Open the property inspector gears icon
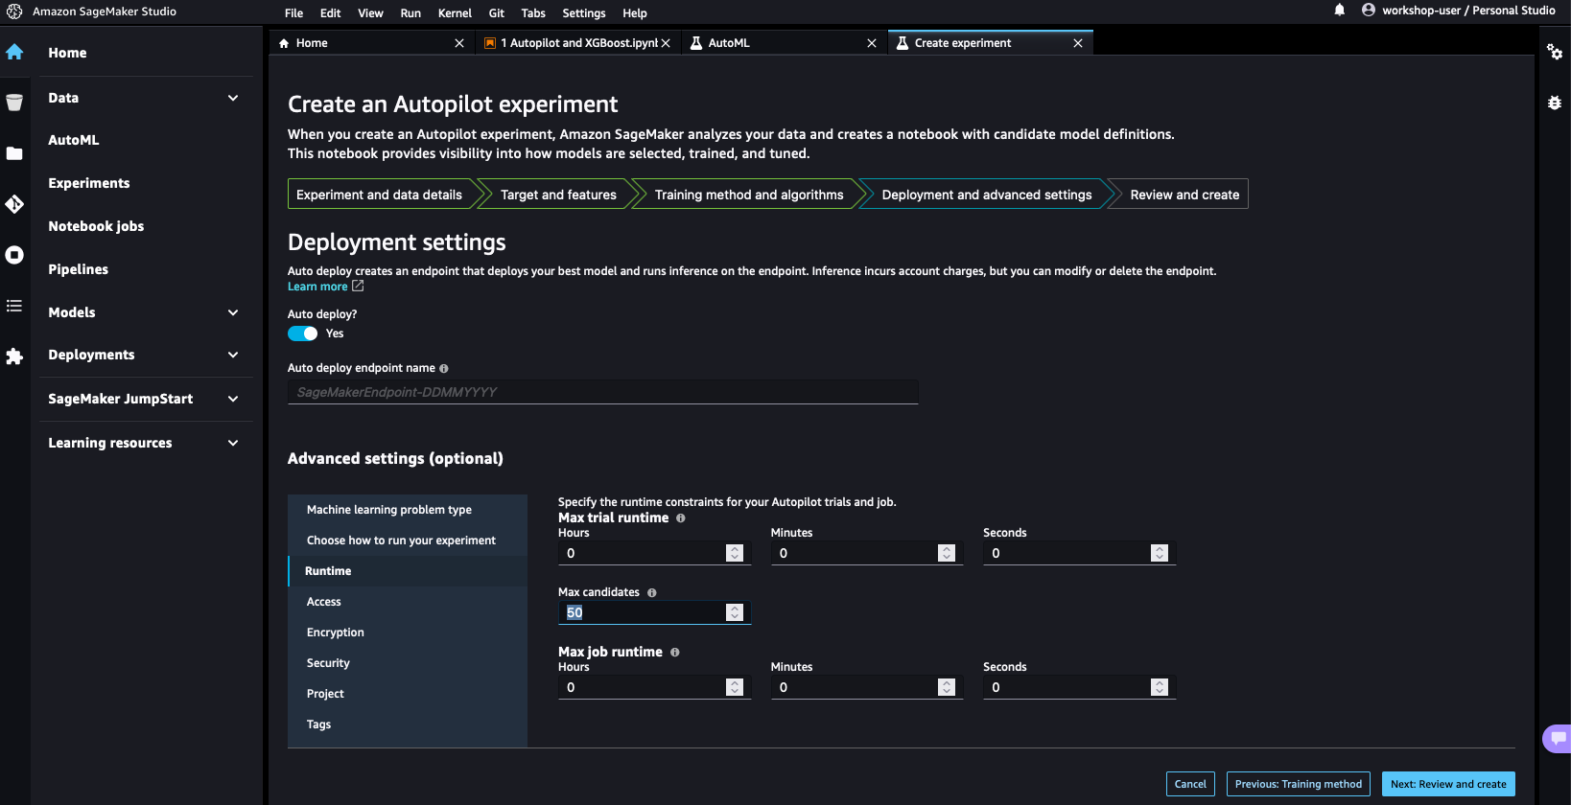Image resolution: width=1571 pixels, height=805 pixels. 1555,52
